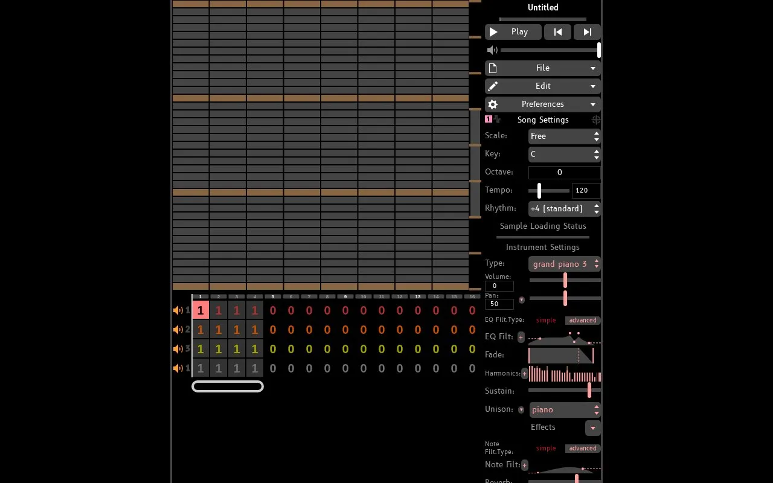Select the highlighted pattern 1 cell in channel 1

click(200, 310)
